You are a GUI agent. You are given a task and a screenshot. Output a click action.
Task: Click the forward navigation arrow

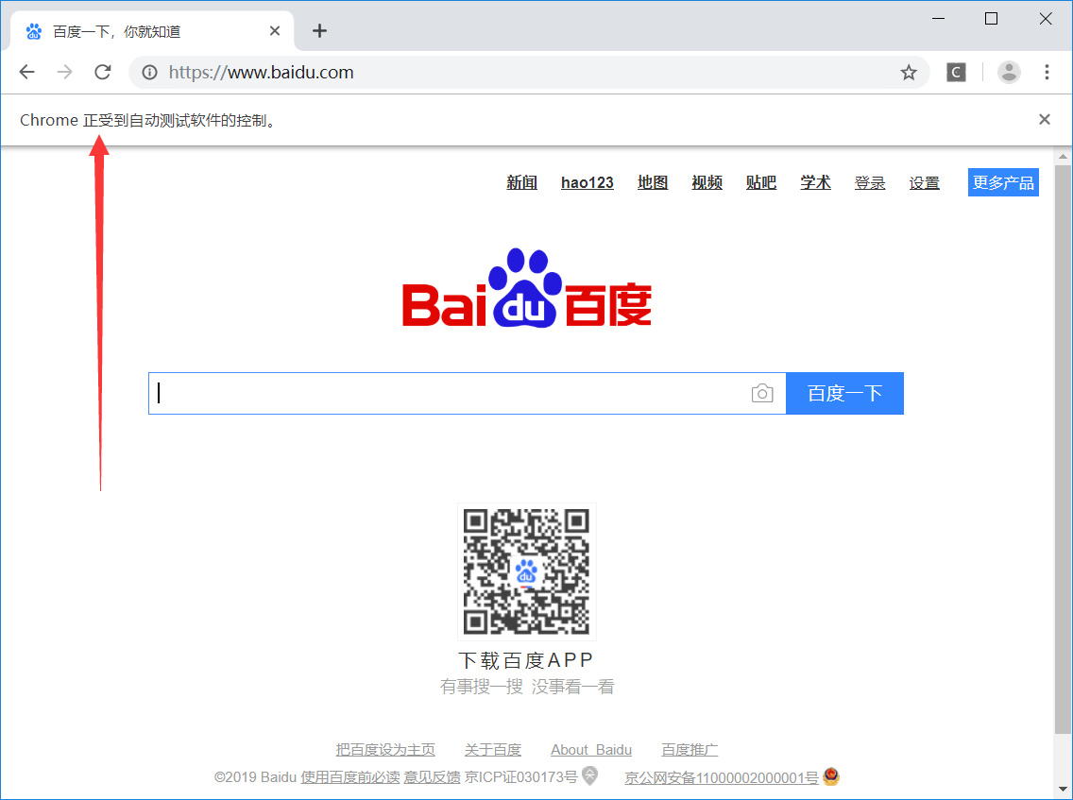coord(64,72)
